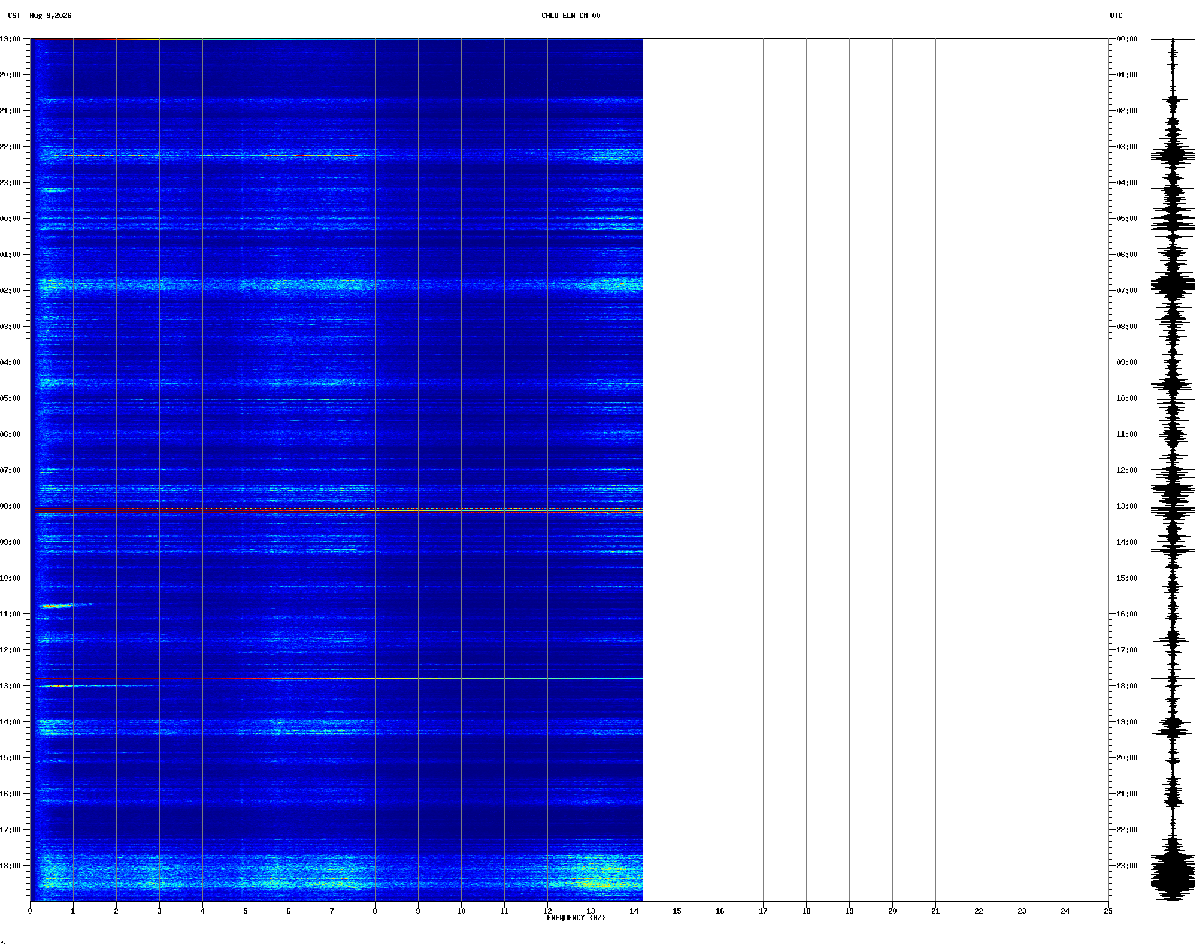Screen dimensions: 1199x949
Task: Click the 13:00 tick label on UTC axis
Action: point(1127,506)
